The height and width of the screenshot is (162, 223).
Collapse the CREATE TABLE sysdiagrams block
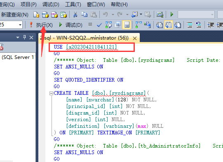coord(51,93)
